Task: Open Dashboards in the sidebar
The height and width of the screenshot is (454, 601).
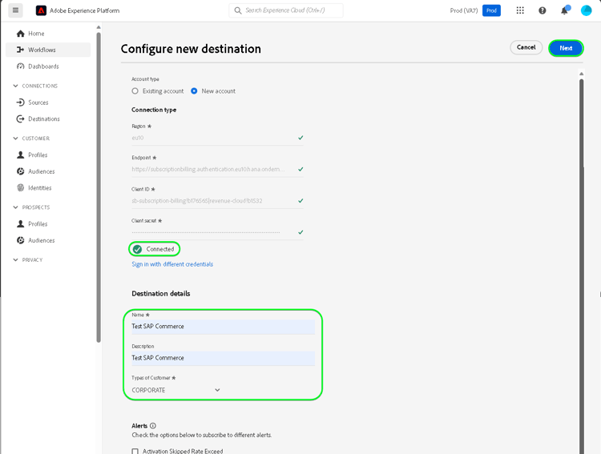Action: (x=43, y=66)
